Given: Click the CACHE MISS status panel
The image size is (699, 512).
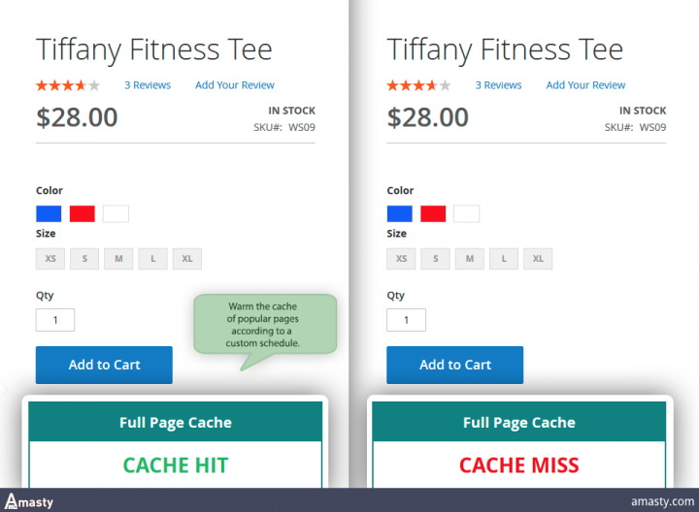Looking at the screenshot, I should [518, 464].
